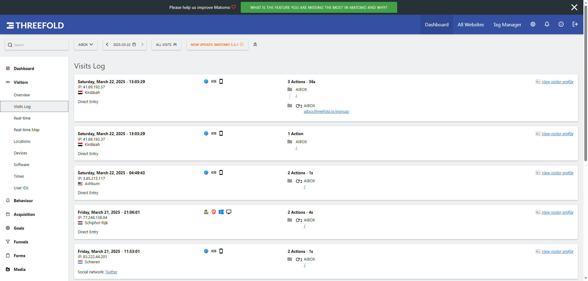Click the aibox.threefold.io/signup/ link
The height and width of the screenshot is (281, 588).
coord(326,112)
